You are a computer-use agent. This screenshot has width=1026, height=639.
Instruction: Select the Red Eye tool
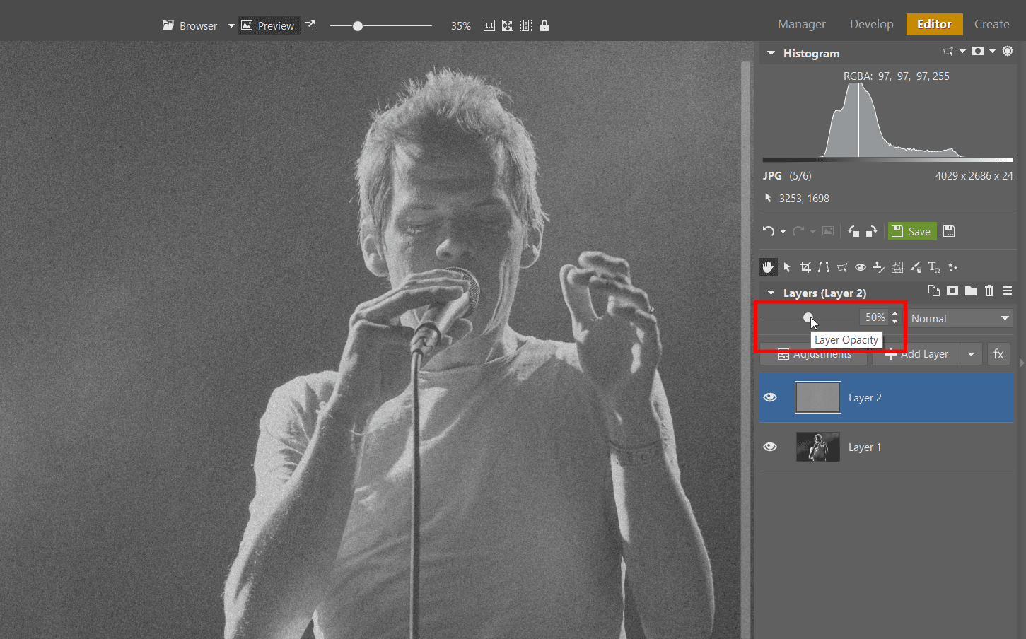[x=861, y=267]
